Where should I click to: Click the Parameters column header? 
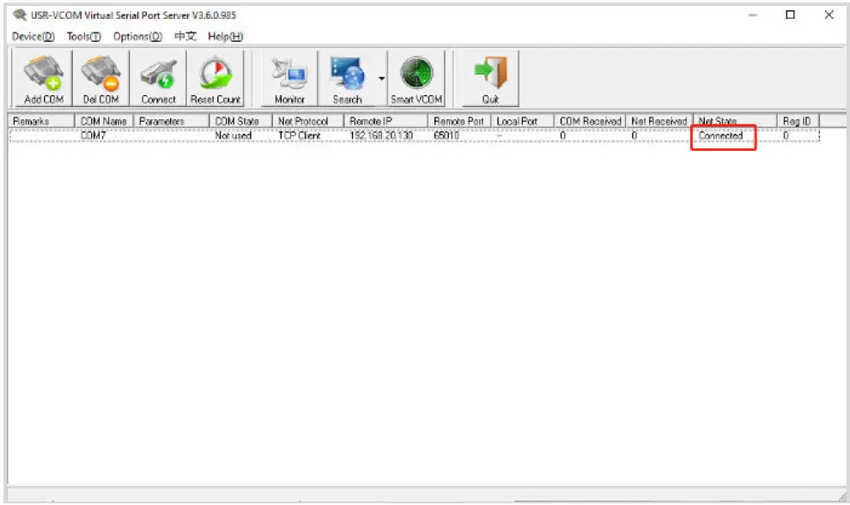pyautogui.click(x=172, y=121)
